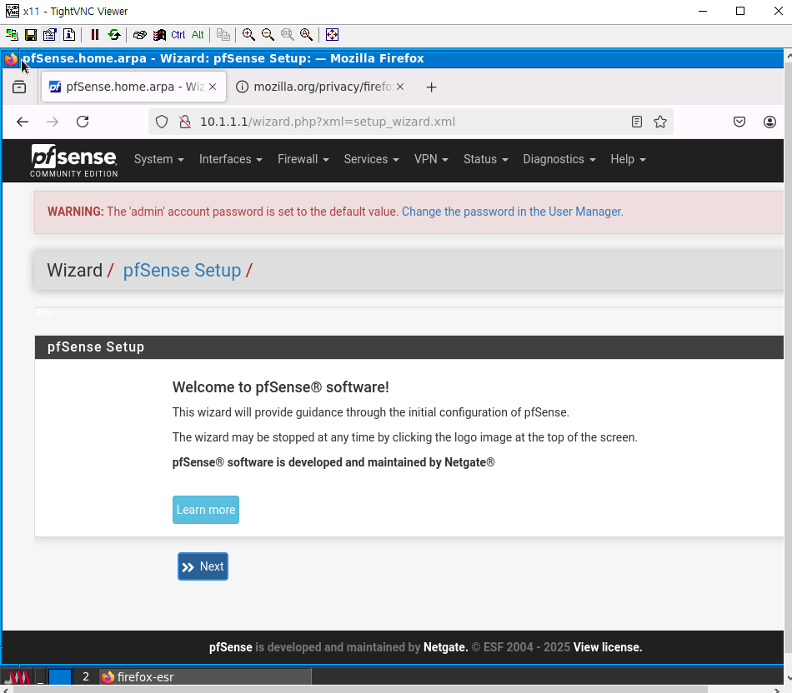Click the Learn more button
The image size is (792, 693).
[206, 510]
